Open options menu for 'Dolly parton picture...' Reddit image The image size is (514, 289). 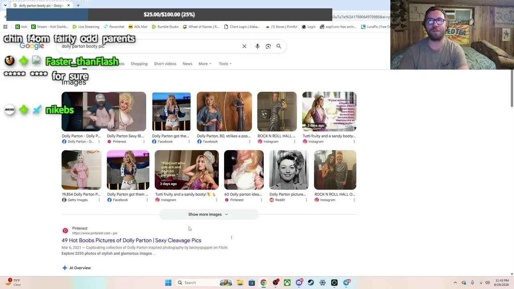[x=306, y=200]
